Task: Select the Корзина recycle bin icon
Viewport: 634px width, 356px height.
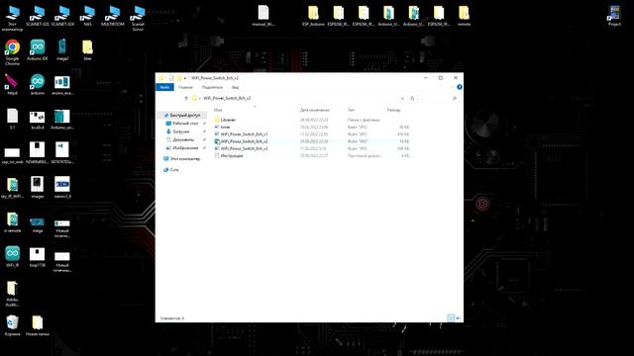Action: (12, 325)
